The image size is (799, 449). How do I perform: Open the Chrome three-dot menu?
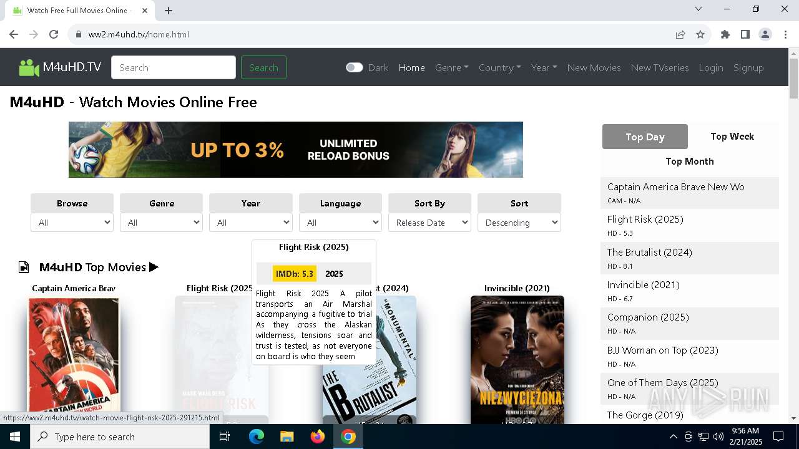tap(785, 34)
